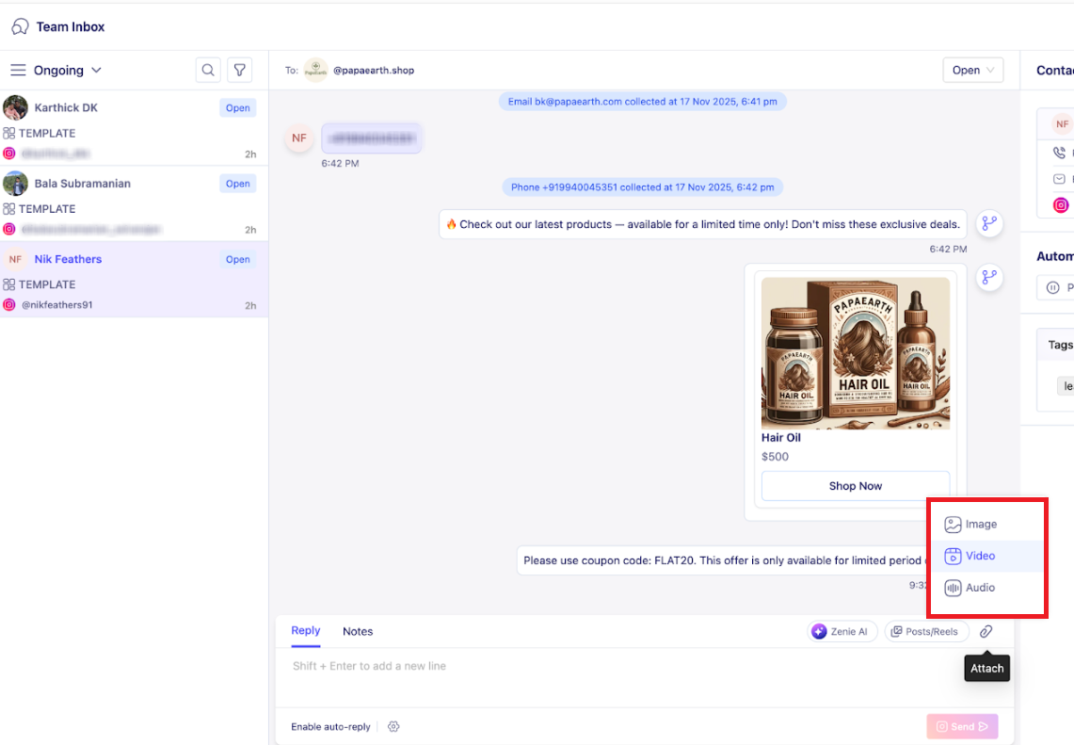Click the NF avatar in contact panel
The width and height of the screenshot is (1074, 745).
[x=1063, y=124]
